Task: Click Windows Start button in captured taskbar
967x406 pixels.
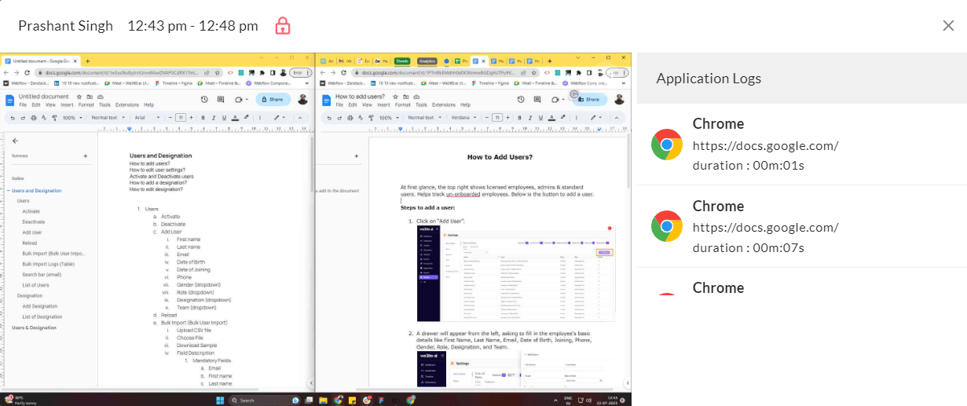Action: (x=222, y=400)
